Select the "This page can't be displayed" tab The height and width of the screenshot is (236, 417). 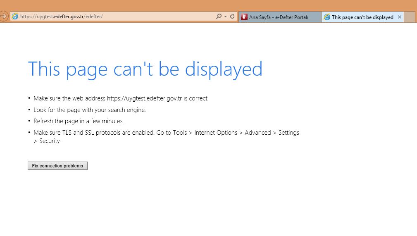(362, 17)
